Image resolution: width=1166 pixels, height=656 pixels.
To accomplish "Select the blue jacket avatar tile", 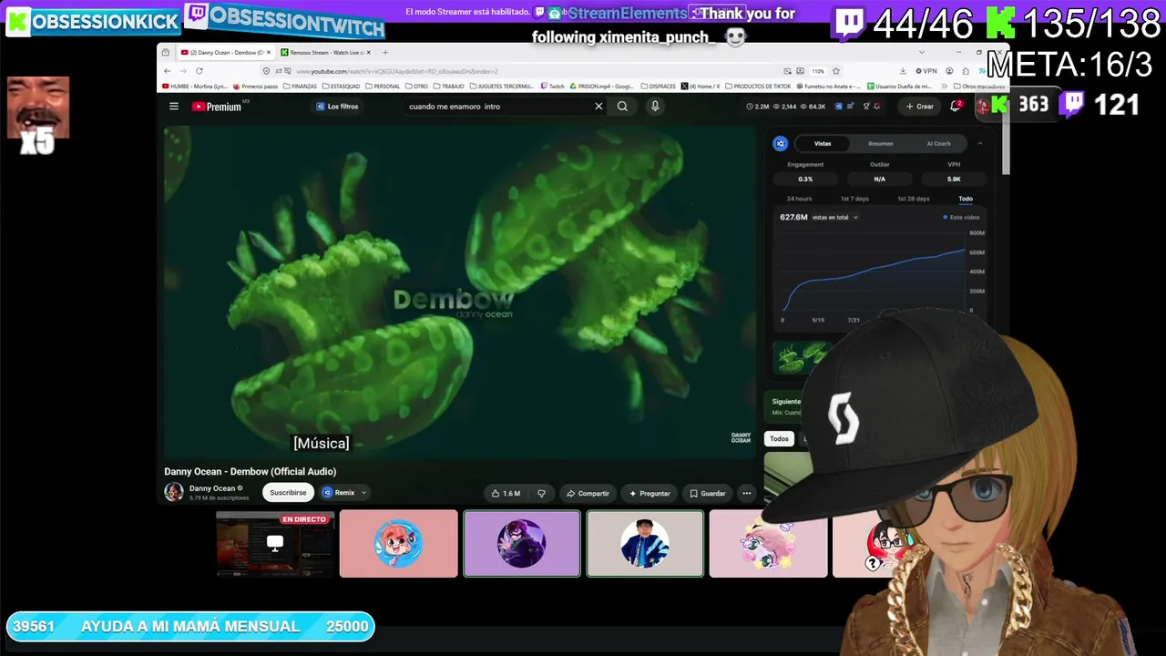I will [645, 544].
